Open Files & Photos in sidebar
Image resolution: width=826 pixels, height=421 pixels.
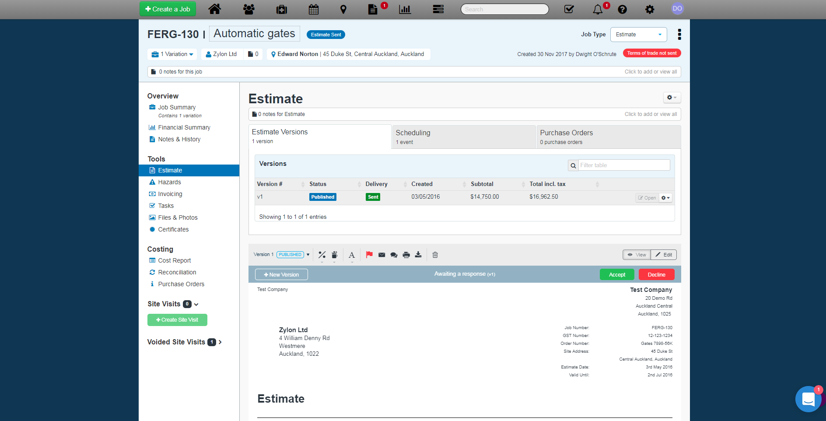click(x=178, y=218)
